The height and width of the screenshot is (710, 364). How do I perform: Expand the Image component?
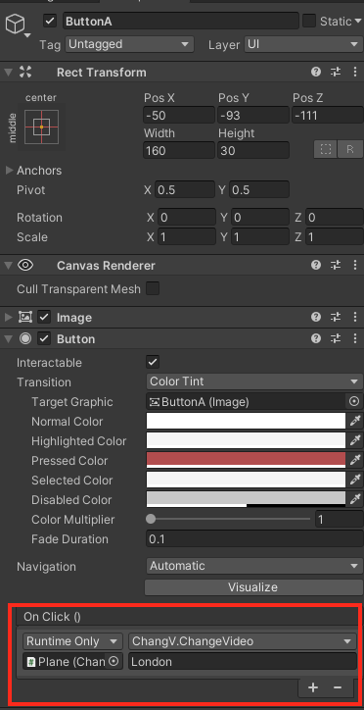point(8,318)
